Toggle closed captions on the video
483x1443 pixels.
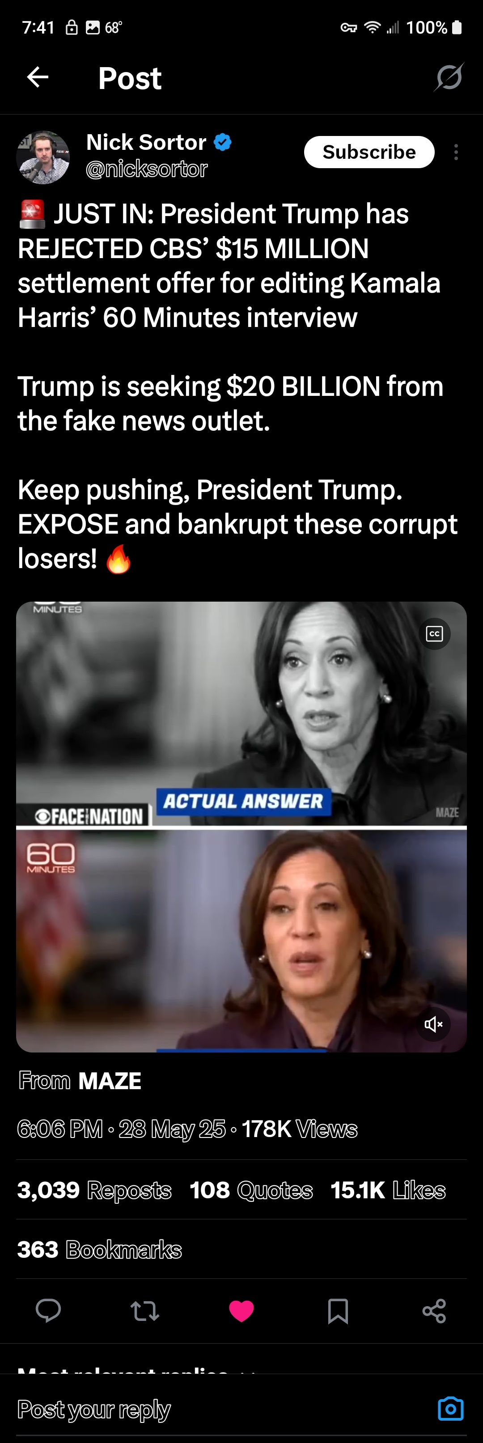click(x=434, y=633)
